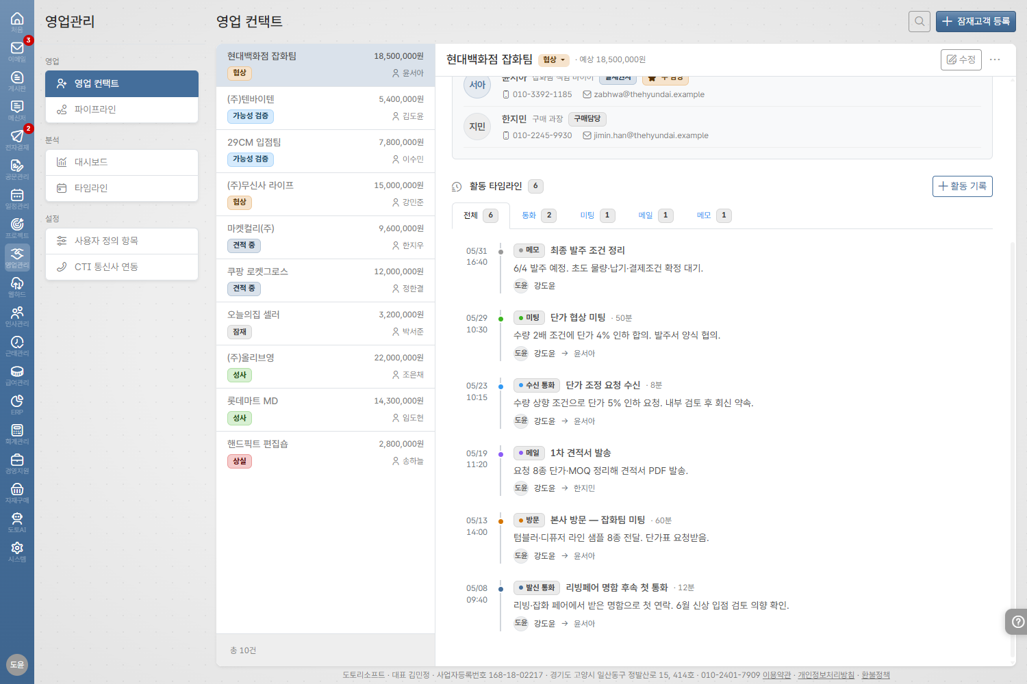Open the 리빙페어 명함 후속 첫 통화 entry
The height and width of the screenshot is (684, 1027).
(x=616, y=588)
